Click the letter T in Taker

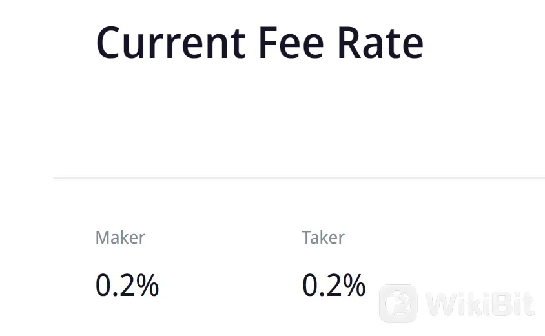[307, 237]
